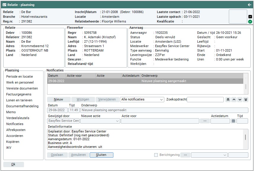Enable the Berichtgeving checkbox

[156, 155]
